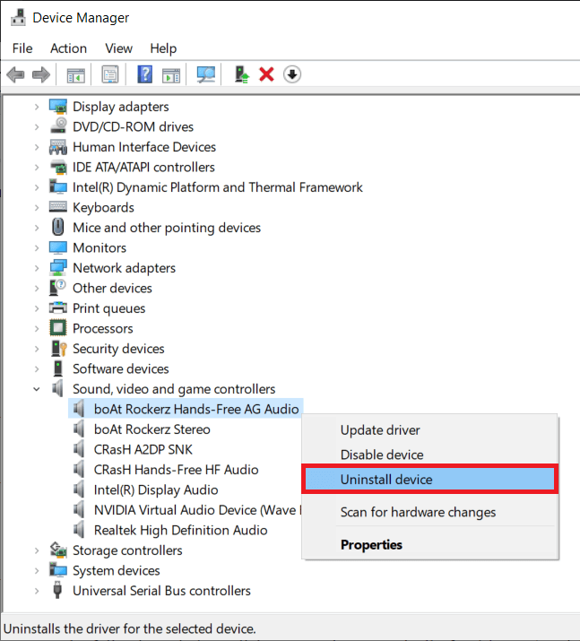Select Uninstall device in context menu
Screen dimensions: 580x641
tap(430, 479)
